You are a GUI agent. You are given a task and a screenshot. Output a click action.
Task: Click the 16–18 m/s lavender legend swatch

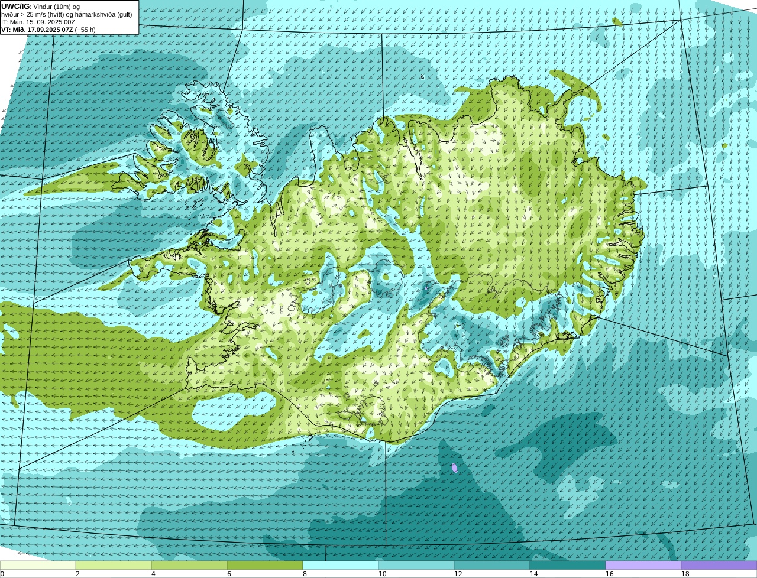pyautogui.click(x=643, y=565)
